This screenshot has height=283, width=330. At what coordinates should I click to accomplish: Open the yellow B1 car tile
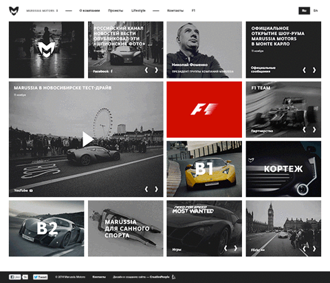pyautogui.click(x=204, y=169)
